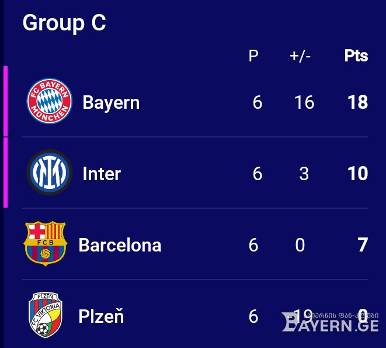Click Barcelona's goal difference 0

pyautogui.click(x=300, y=244)
